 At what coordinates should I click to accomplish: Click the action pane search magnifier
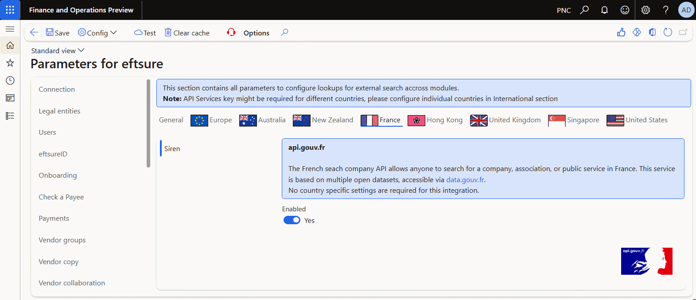284,32
